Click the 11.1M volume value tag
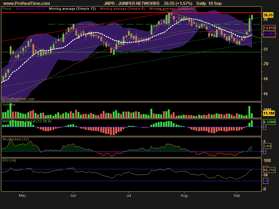The height and width of the screenshot is (209, 279). pyautogui.click(x=269, y=113)
